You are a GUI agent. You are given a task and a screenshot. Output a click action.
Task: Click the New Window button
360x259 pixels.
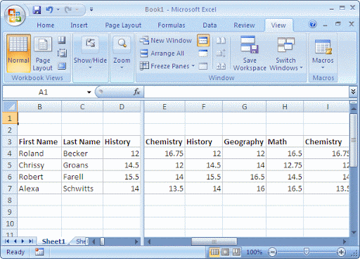click(166, 40)
